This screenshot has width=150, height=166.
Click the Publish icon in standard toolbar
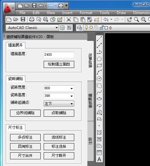click(x=46, y=19)
